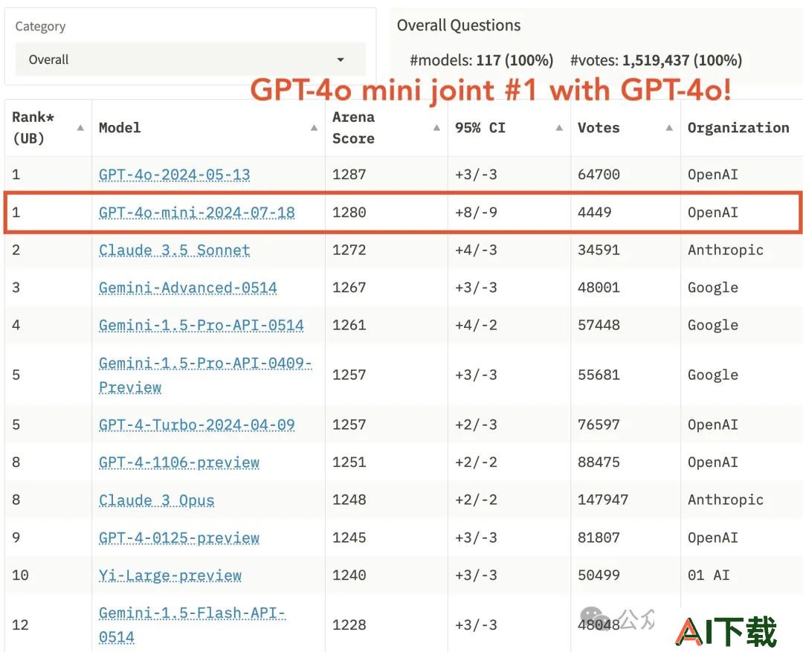803x652 pixels.
Task: Select the vote count 88475
Action: (x=598, y=462)
